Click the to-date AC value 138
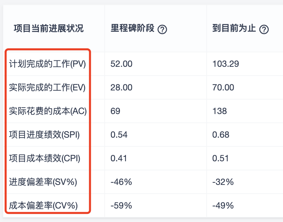The height and width of the screenshot is (222, 283). tap(220, 111)
